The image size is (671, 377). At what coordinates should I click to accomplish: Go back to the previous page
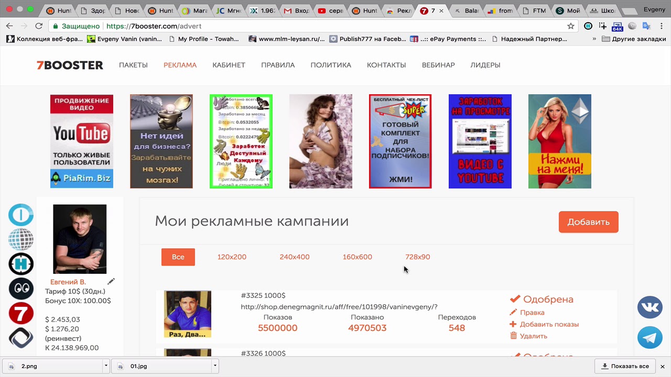tap(9, 26)
